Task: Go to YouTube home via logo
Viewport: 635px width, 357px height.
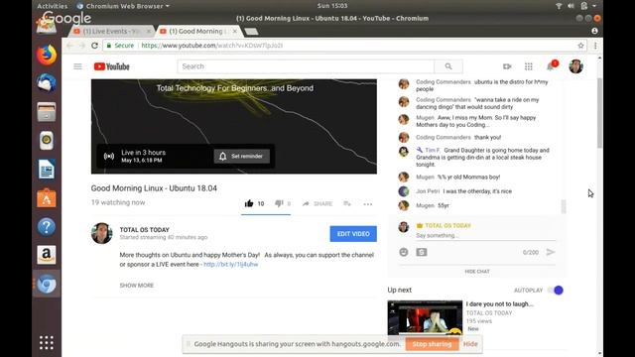Action: tap(112, 66)
